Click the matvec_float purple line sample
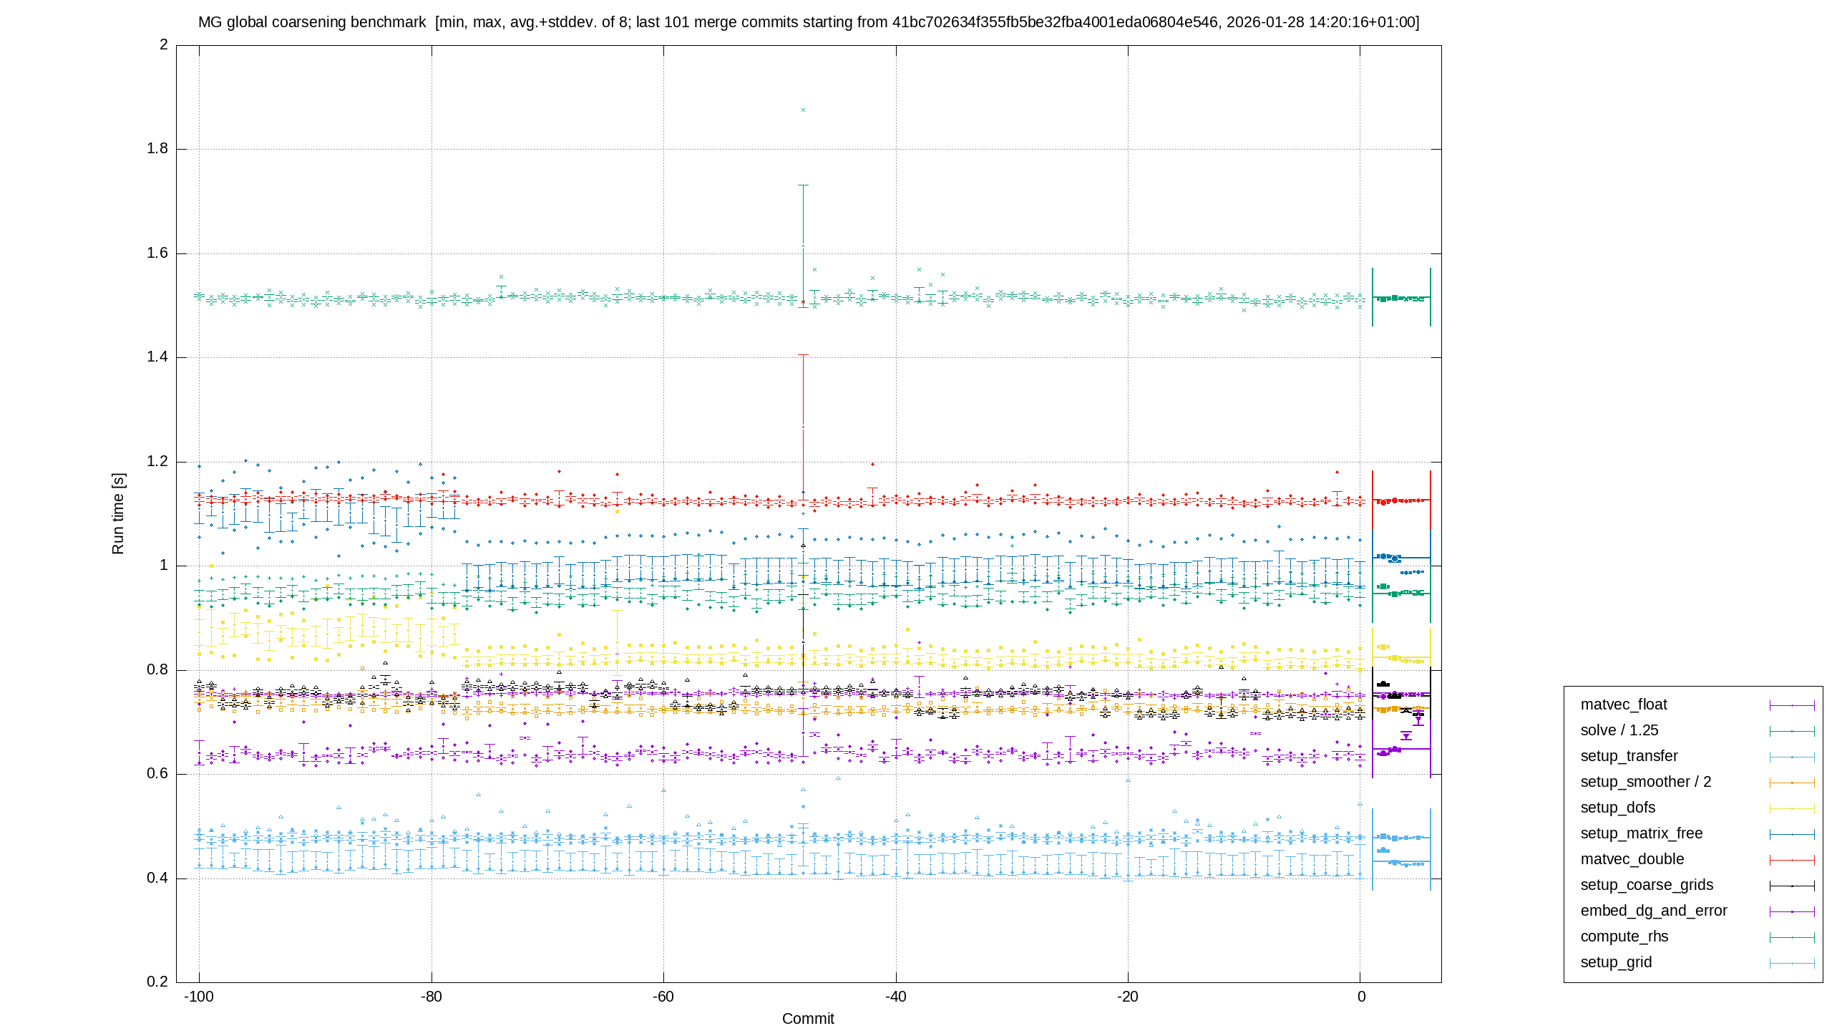Screen dimensions: 1832x1031 coord(1792,705)
